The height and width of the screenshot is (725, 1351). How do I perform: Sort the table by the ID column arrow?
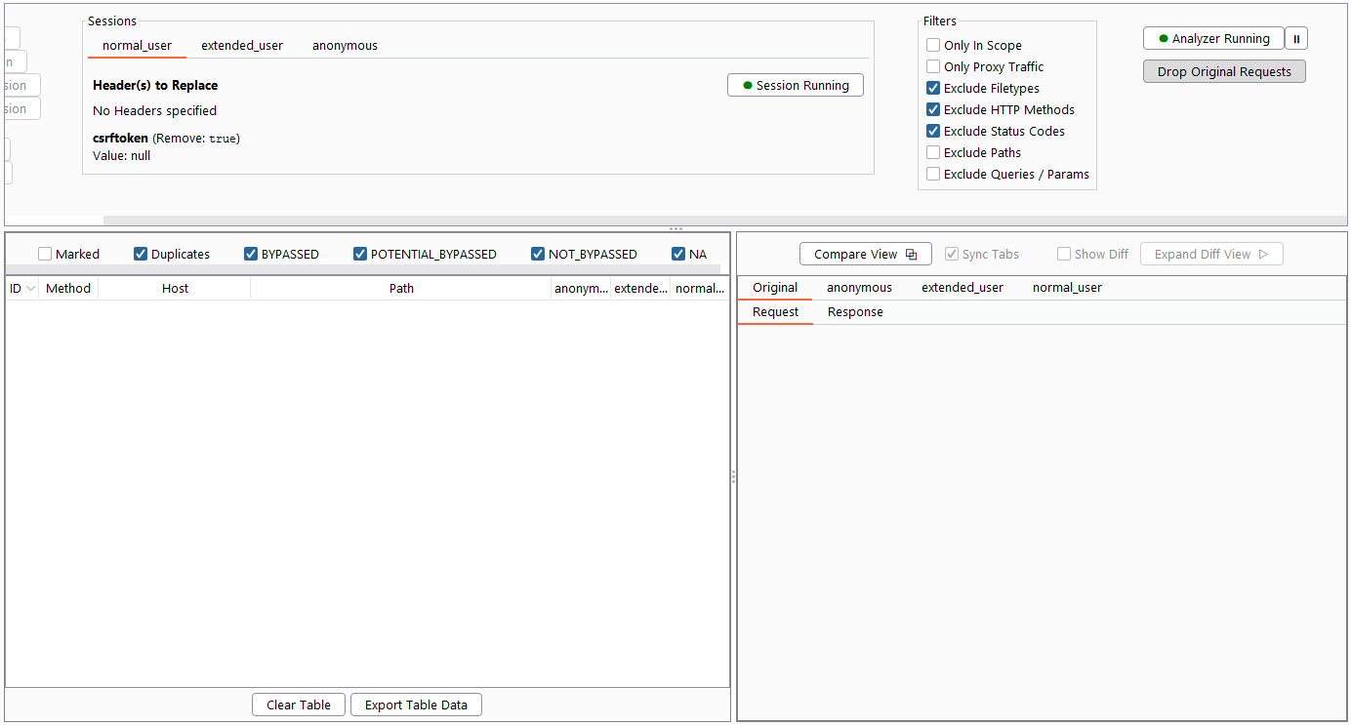pyautogui.click(x=30, y=289)
